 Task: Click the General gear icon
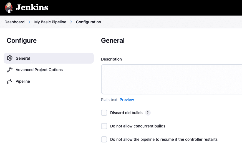[x=9, y=58]
